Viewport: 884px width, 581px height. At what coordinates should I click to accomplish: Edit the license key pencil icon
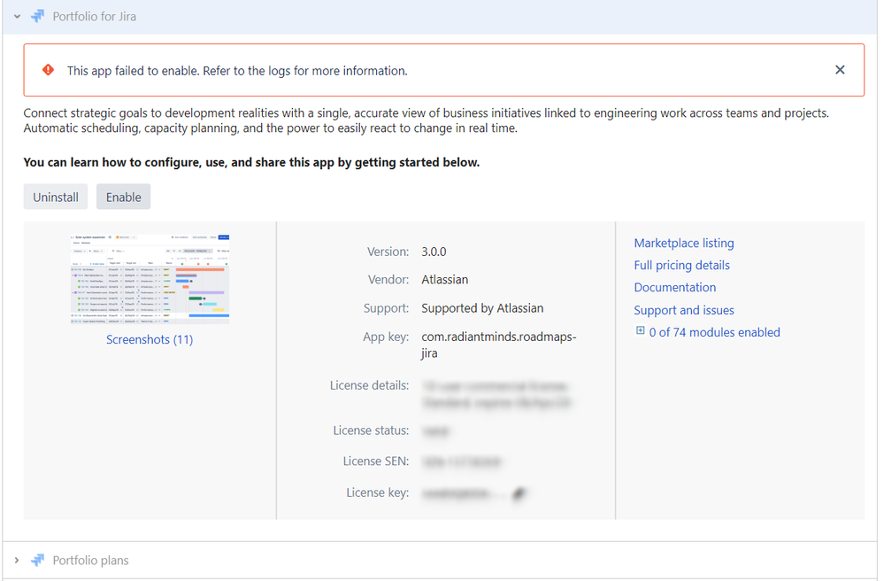pyautogui.click(x=519, y=494)
